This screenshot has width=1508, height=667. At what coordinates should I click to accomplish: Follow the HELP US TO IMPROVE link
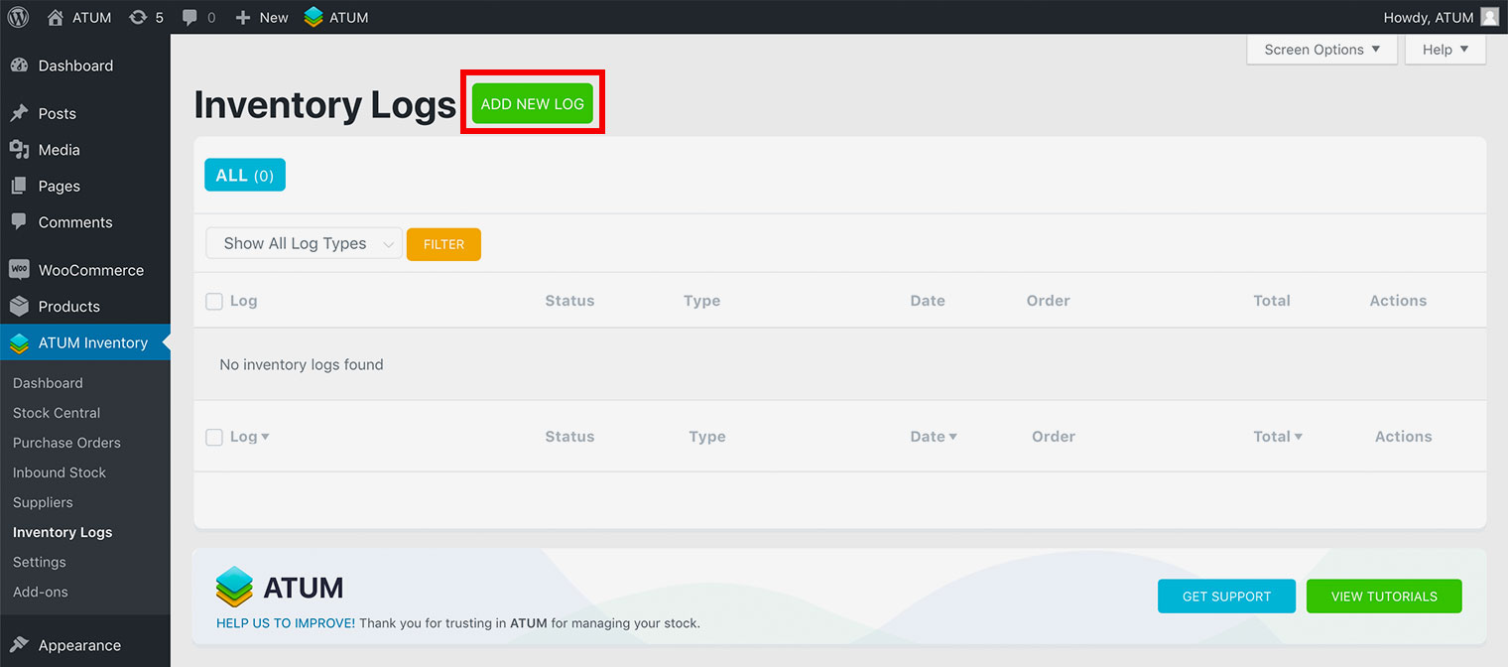pos(286,623)
